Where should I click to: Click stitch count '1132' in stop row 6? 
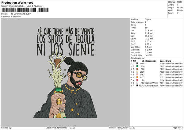click(x=142, y=78)
